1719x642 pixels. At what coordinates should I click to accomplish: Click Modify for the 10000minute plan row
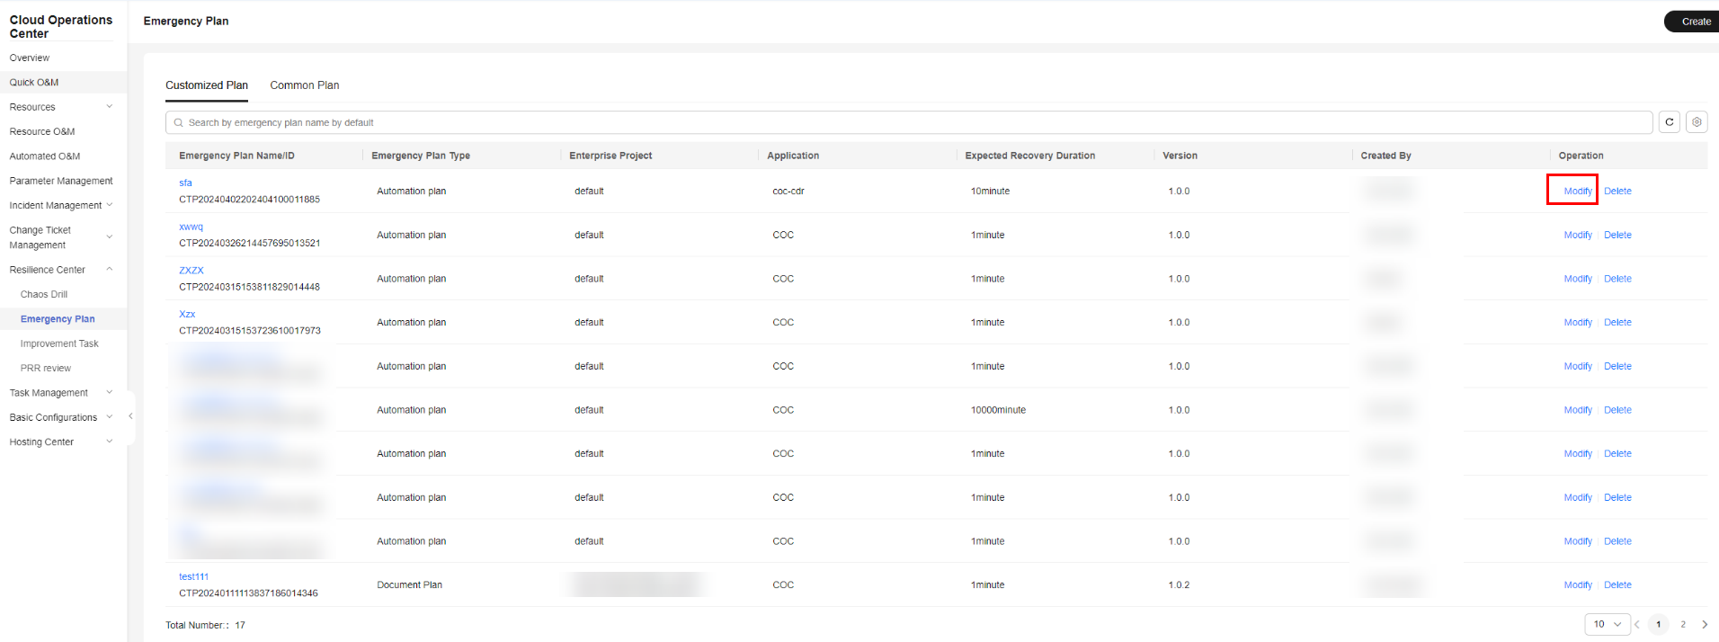pyautogui.click(x=1578, y=410)
